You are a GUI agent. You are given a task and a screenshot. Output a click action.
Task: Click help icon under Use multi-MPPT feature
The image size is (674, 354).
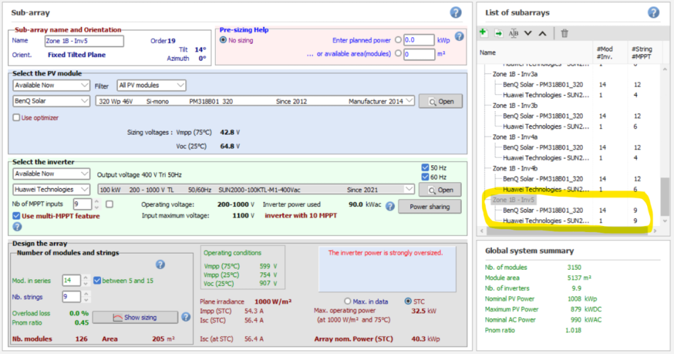18,227
